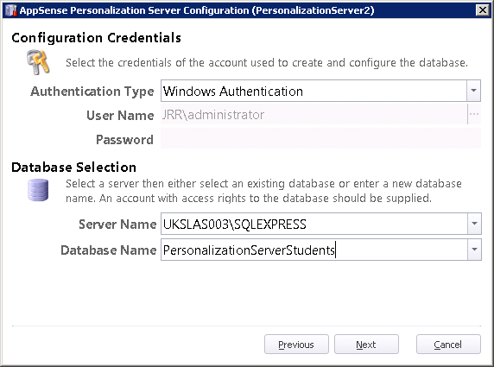
Task: Click the User Name label
Action: tap(120, 116)
